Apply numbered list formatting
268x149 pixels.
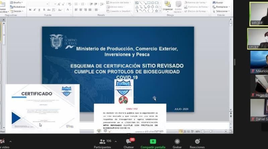(83, 4)
